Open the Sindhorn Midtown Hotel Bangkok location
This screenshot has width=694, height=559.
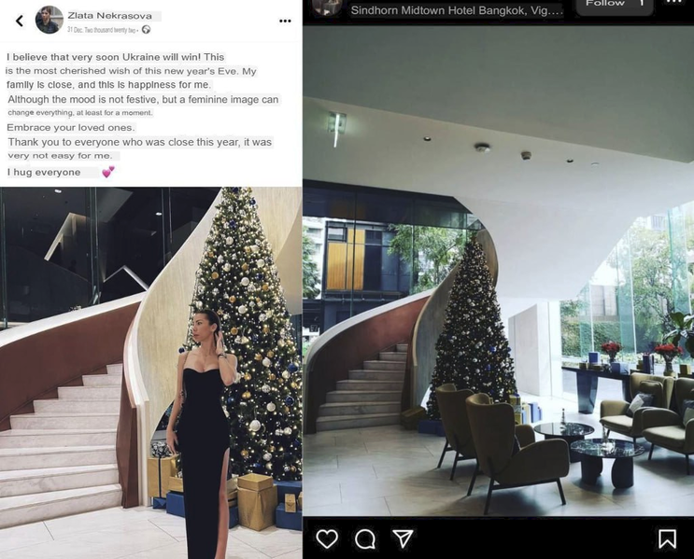coord(457,10)
